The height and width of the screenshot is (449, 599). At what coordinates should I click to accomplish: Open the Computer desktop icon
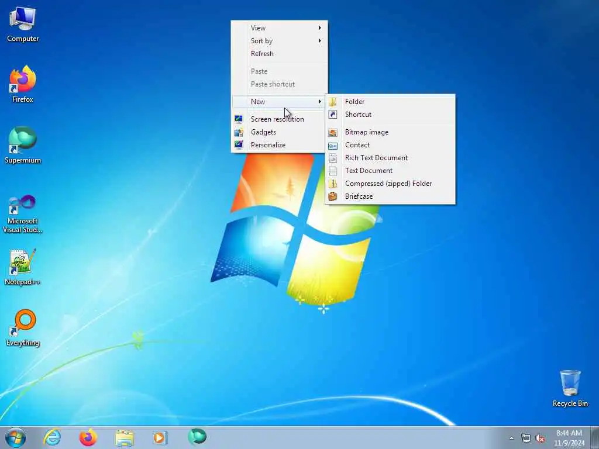click(23, 24)
